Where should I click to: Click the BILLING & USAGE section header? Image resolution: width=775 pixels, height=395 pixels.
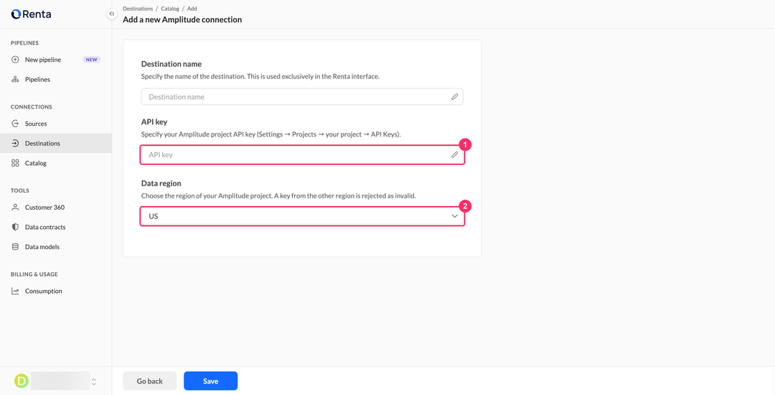[34, 274]
